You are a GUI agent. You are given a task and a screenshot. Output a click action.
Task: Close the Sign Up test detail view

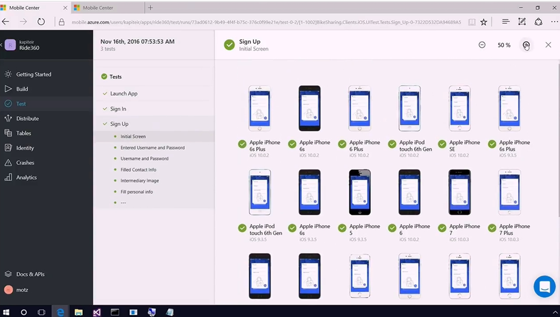pos(548,45)
